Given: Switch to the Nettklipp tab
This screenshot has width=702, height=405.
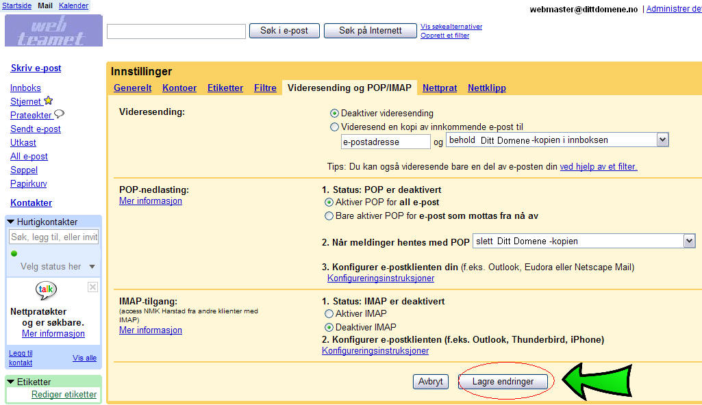Looking at the screenshot, I should click(487, 88).
